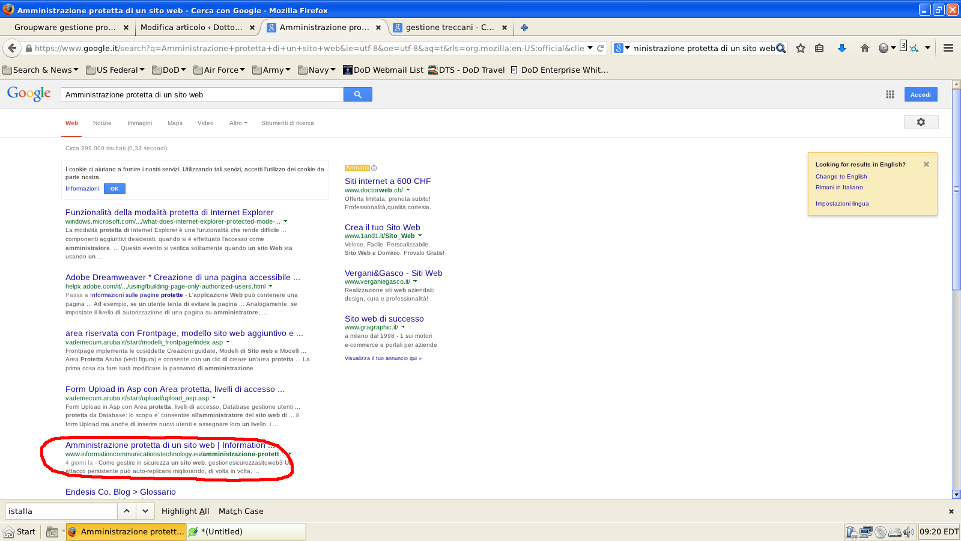Reload the page with the refresh icon

coord(600,48)
